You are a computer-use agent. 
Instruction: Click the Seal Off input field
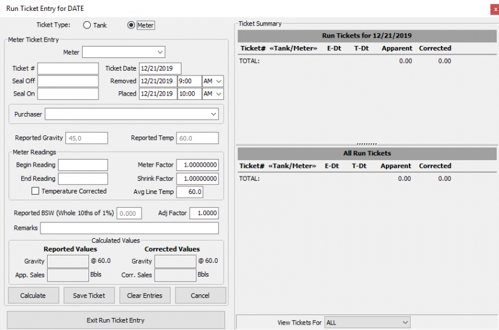68,81
